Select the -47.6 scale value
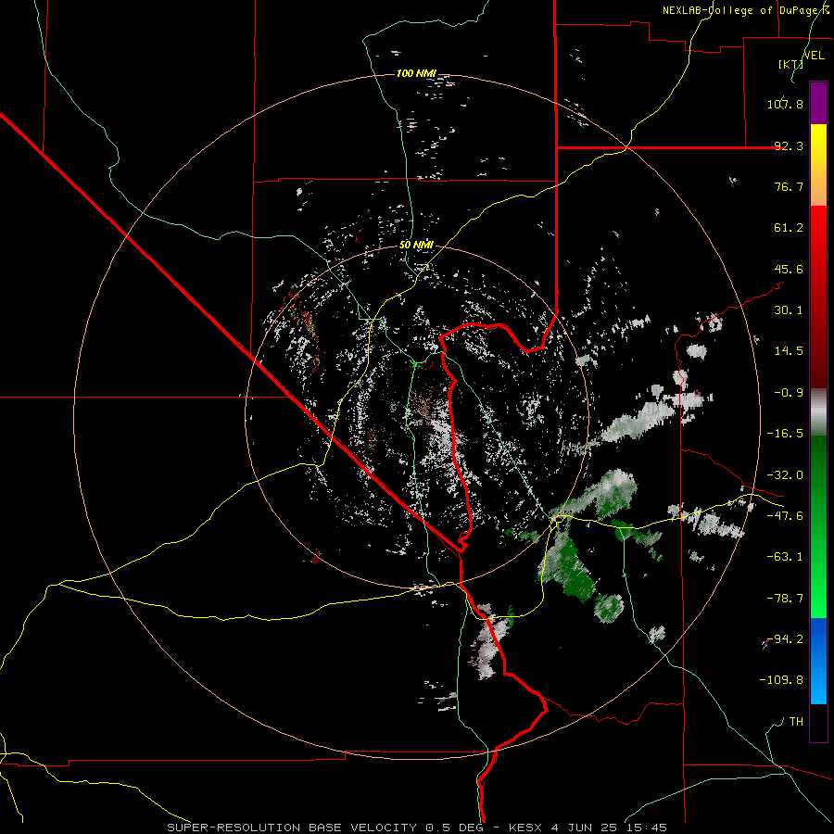Viewport: 834px width, 834px height. point(785,516)
